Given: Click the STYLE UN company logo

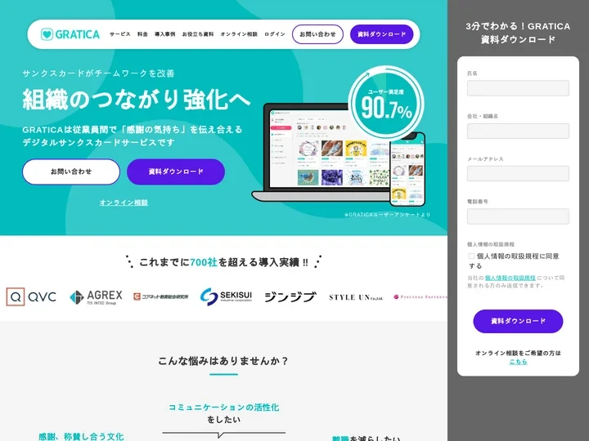Looking at the screenshot, I should pos(356,297).
